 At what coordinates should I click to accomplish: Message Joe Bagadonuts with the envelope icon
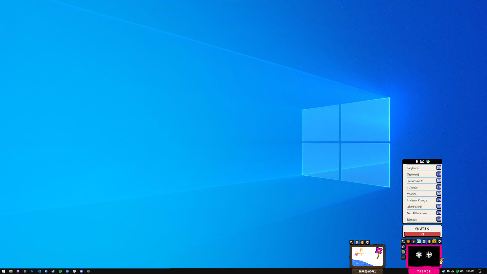point(439,181)
